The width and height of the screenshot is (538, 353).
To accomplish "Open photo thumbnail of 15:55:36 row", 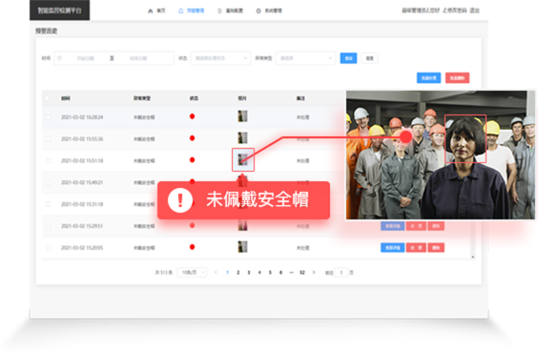I will click(242, 138).
